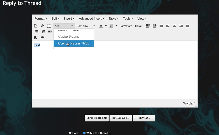The image size is (219, 135).
Task: Open the Insert menu
Action: coord(69,18)
